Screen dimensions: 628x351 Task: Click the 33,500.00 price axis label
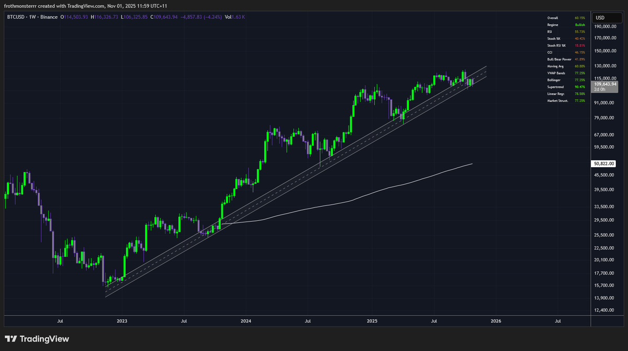(x=605, y=207)
